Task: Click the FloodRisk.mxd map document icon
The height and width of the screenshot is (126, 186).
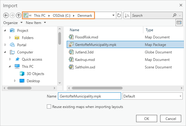Action: [71, 37]
